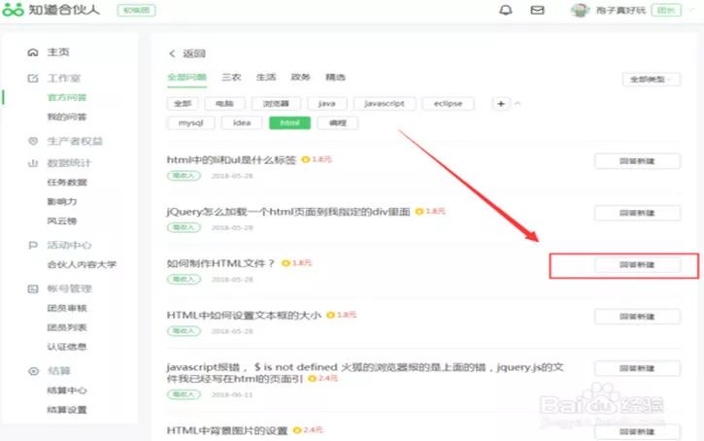This screenshot has height=441, width=704.
Task: Open 结算中心 in the sidebar
Action: point(67,390)
